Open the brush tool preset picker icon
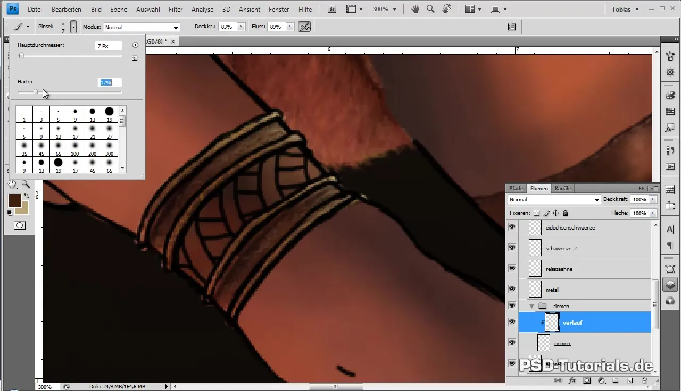The image size is (681, 391). (21, 27)
